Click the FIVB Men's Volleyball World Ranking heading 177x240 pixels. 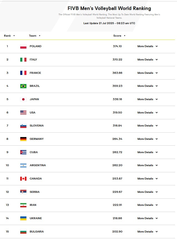tap(109, 9)
